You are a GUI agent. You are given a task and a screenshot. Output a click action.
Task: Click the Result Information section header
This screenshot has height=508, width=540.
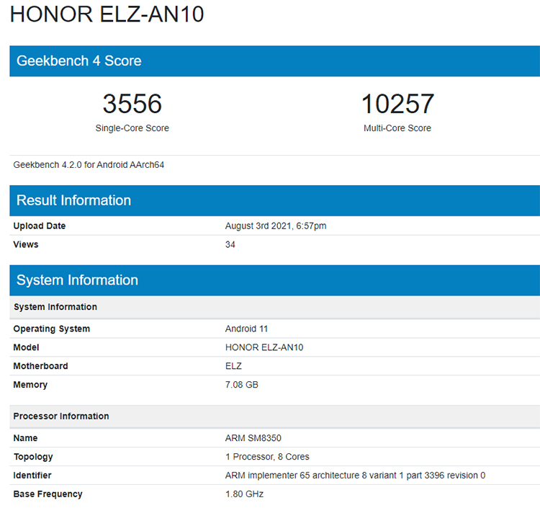point(275,200)
